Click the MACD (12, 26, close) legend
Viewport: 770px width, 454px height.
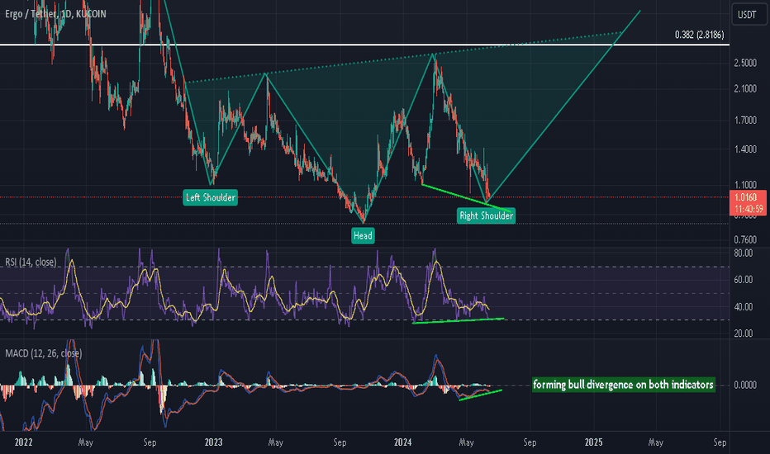(44, 353)
